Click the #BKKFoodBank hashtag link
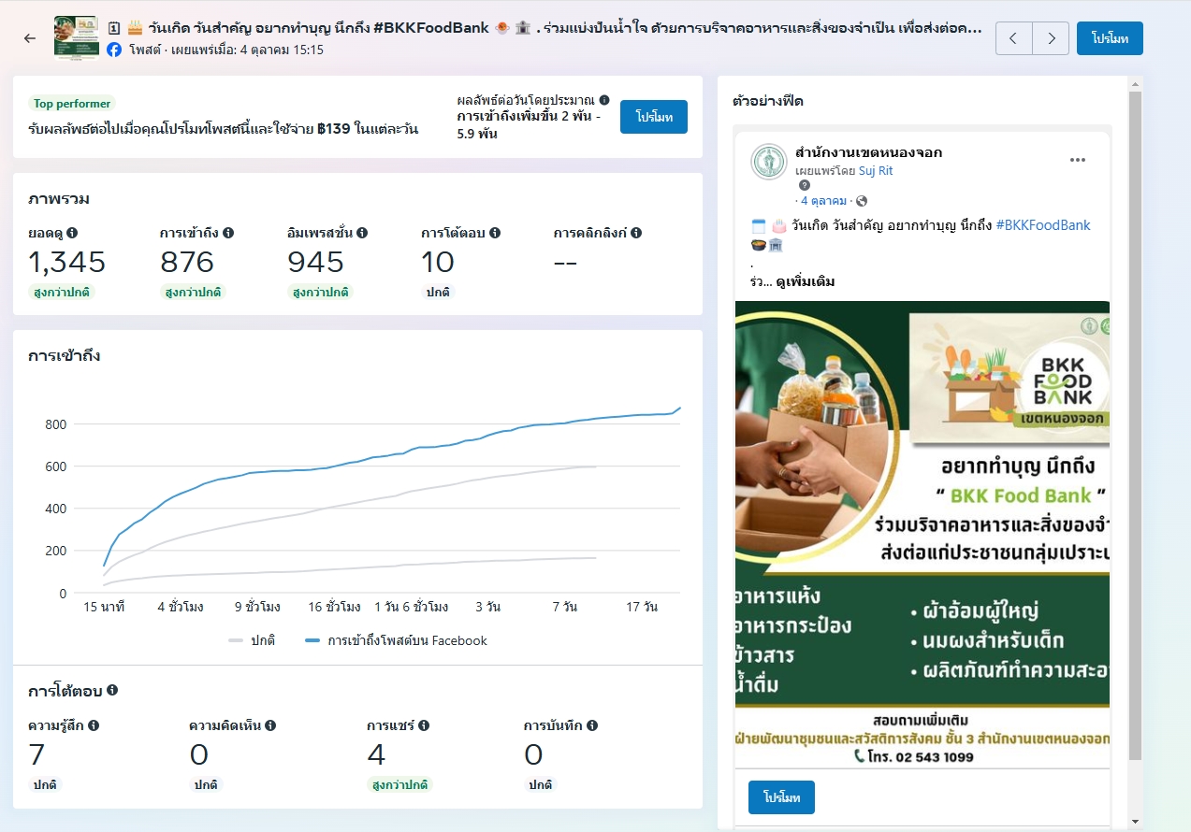This screenshot has height=832, width=1191. click(1043, 225)
